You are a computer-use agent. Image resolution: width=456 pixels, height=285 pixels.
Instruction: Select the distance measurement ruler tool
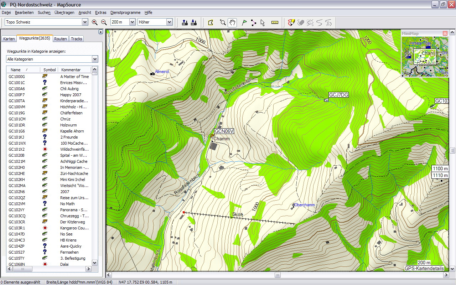275,22
